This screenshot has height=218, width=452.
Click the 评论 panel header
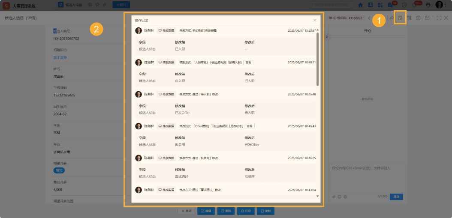(367, 30)
